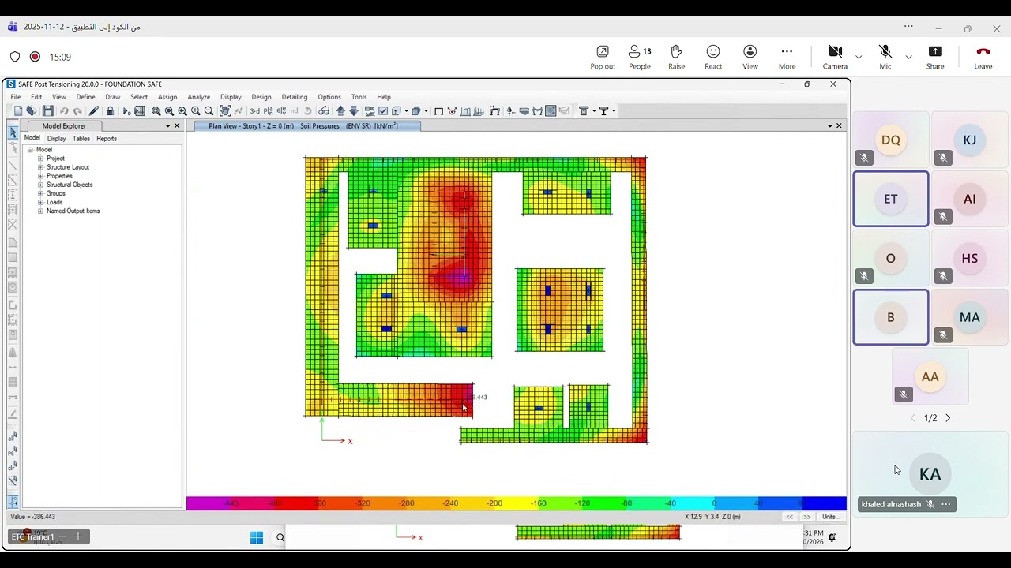Click the Move Down in List arrow icon
1011x568 pixels.
click(x=354, y=111)
